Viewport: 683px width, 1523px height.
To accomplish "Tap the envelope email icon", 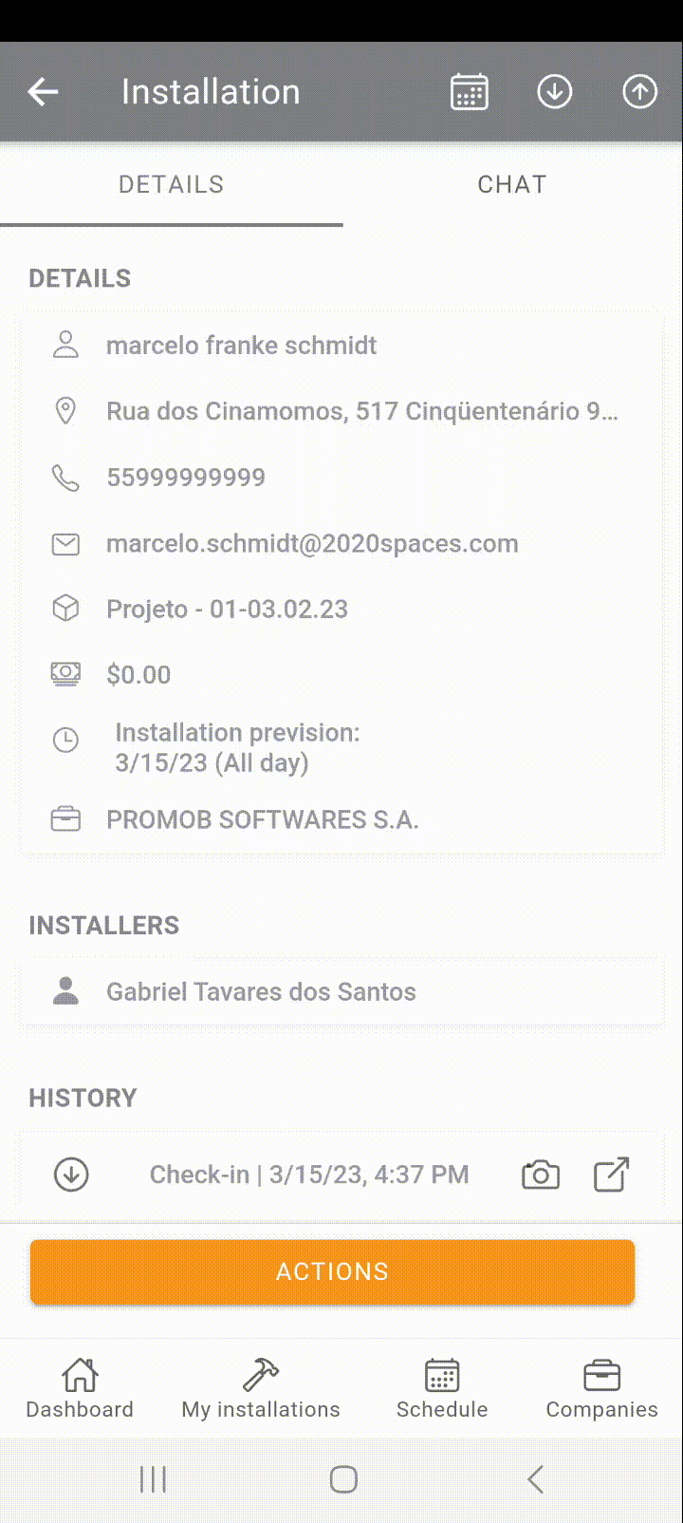I will coord(65,544).
